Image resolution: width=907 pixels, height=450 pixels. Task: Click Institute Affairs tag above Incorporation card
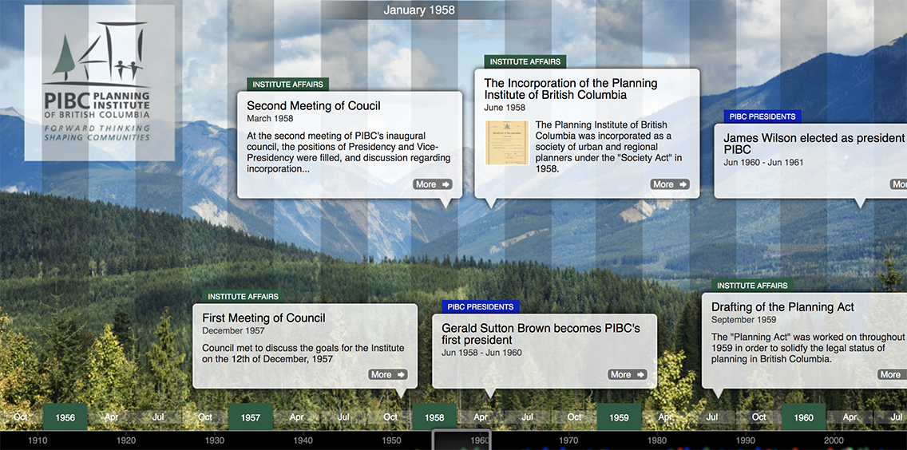[525, 62]
